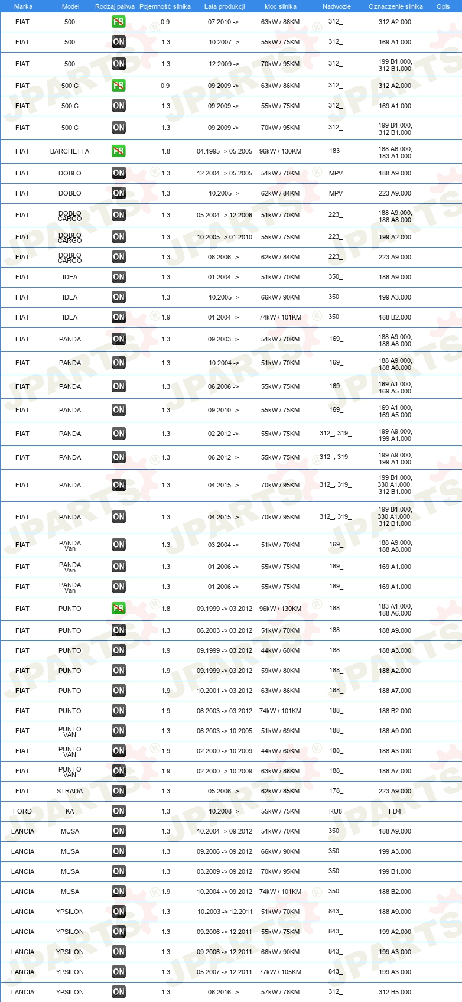Click the ON icon in the Ypsilon 06.2016 row
Viewport: 462px width, 1002px height.
point(119,992)
